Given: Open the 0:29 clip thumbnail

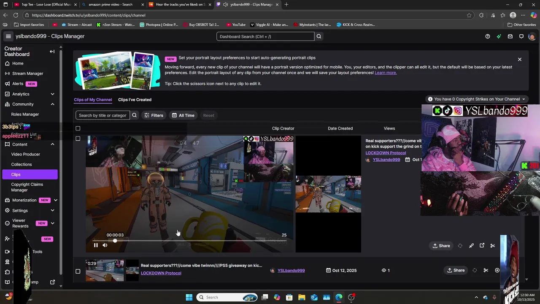Looking at the screenshot, I should click(x=105, y=271).
